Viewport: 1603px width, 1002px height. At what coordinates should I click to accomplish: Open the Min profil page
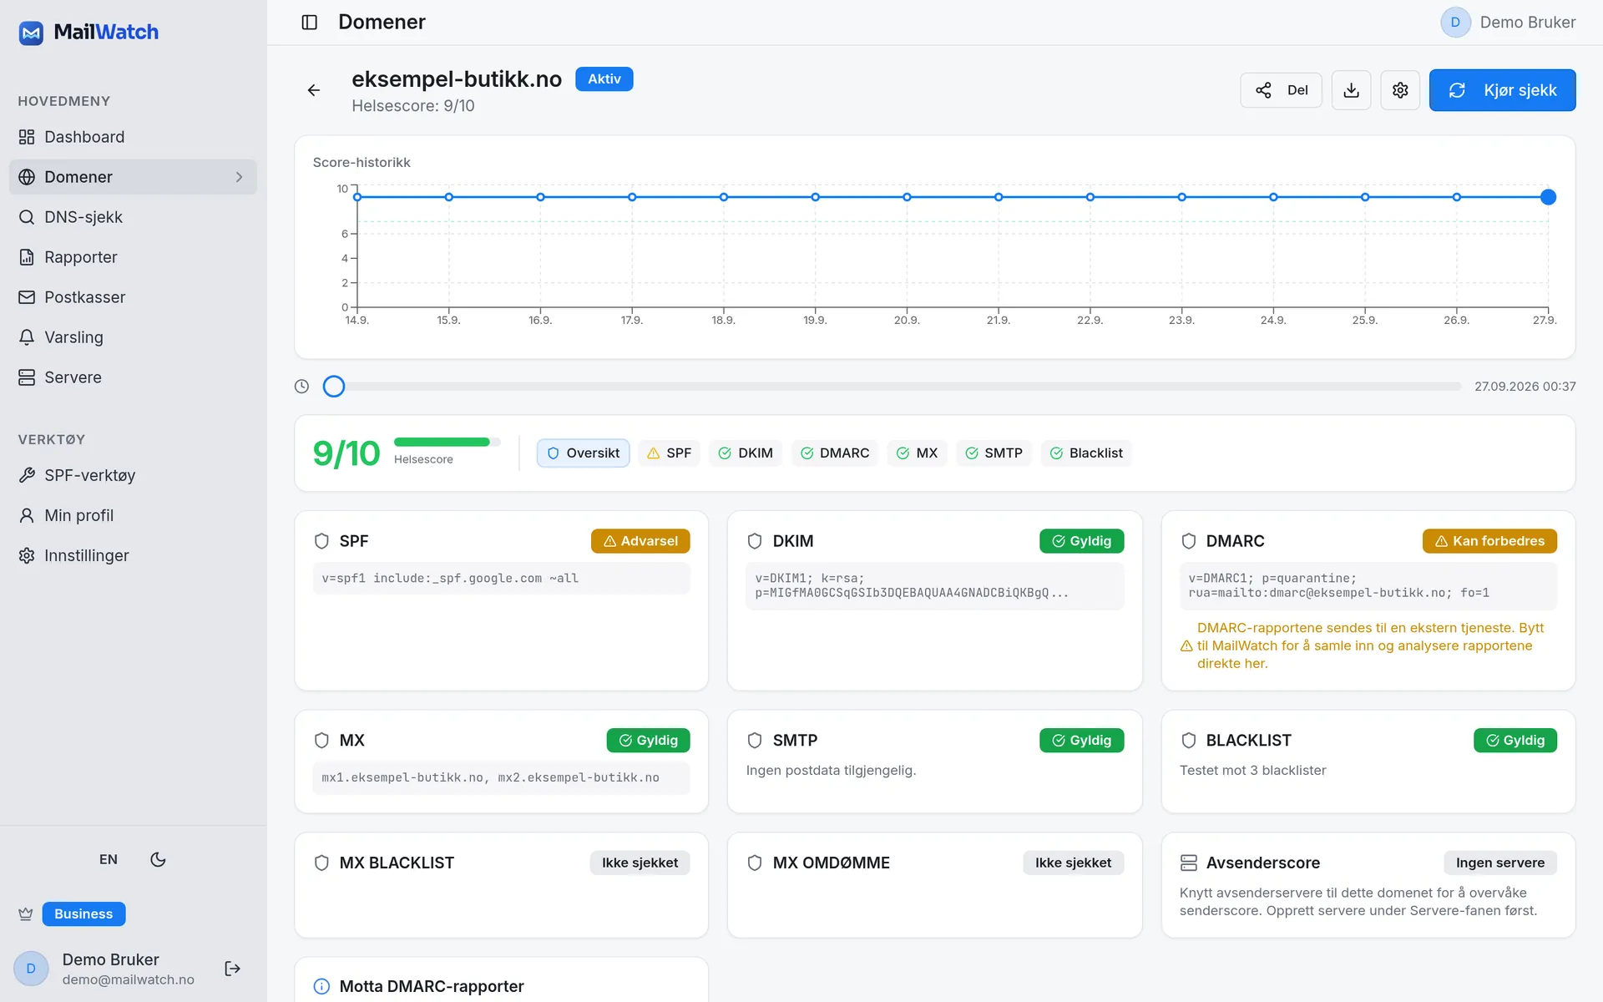click(x=134, y=515)
